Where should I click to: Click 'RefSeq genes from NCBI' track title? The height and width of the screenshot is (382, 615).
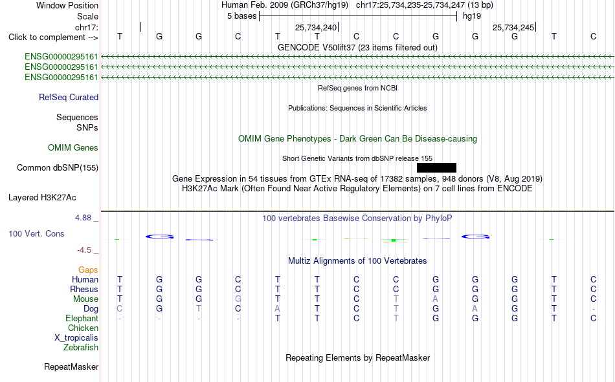[x=357, y=88]
